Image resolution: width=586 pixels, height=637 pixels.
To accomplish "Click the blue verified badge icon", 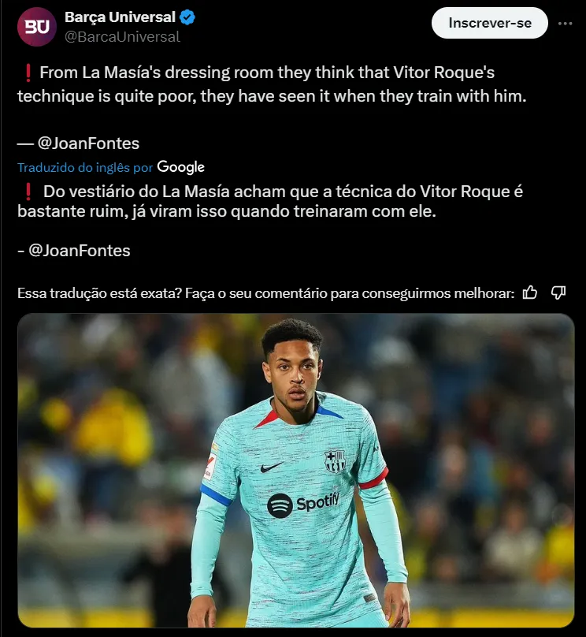I will point(187,17).
